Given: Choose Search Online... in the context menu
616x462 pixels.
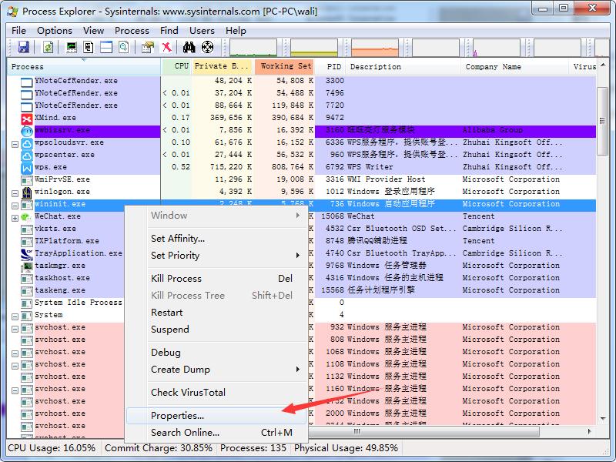Looking at the screenshot, I should (226, 433).
